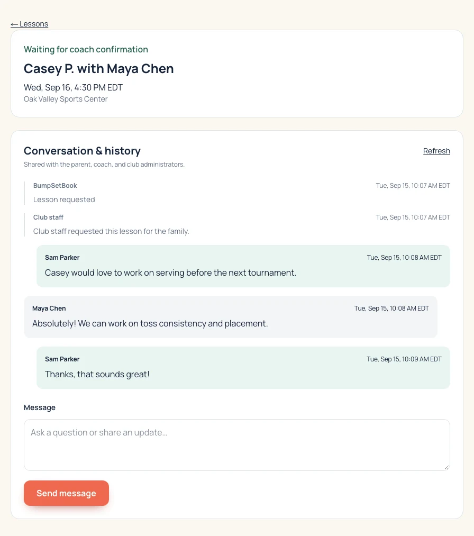Refresh the conversation history

(436, 151)
